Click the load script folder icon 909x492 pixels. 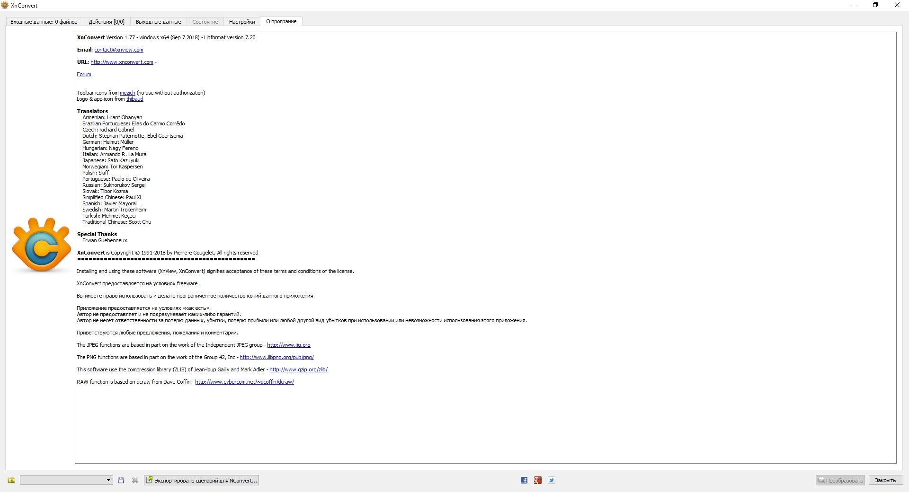pyautogui.click(x=11, y=480)
